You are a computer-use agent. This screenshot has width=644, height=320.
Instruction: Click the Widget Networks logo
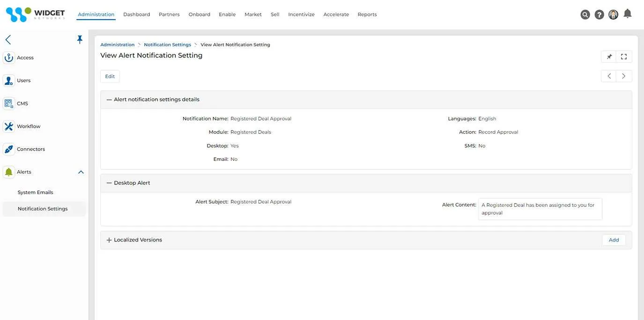click(x=35, y=15)
